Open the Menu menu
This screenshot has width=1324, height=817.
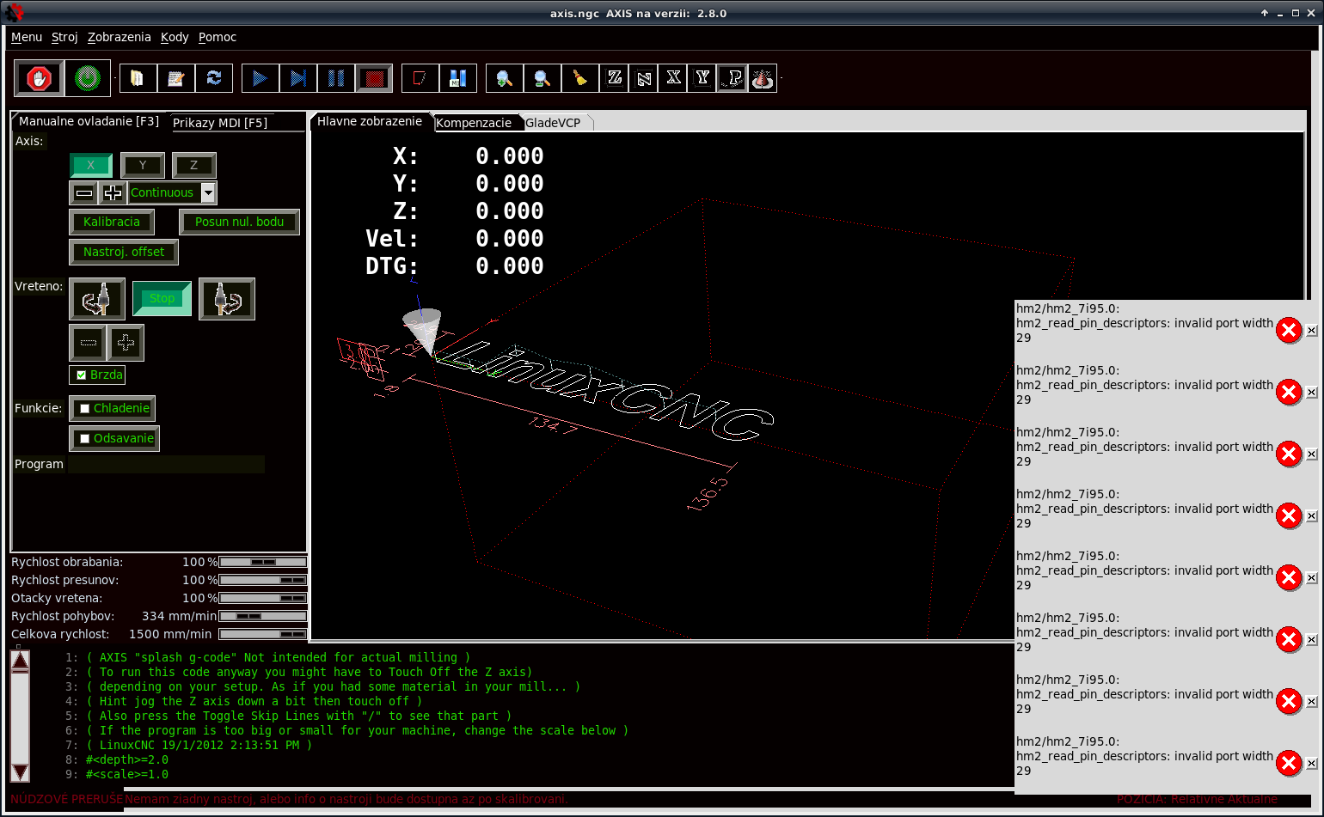point(27,37)
